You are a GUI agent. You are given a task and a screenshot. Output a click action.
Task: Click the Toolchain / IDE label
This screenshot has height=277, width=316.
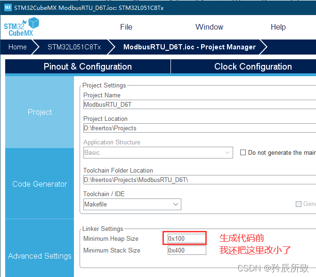[104, 194]
